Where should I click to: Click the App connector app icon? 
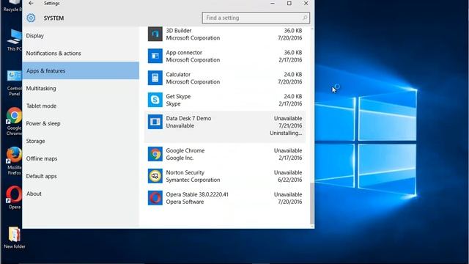tap(155, 56)
